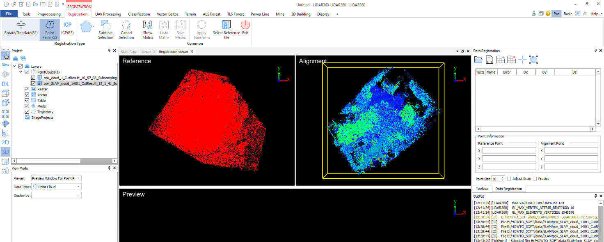Increase Point Size using the stepper
This screenshot has height=242, width=604.
[x=503, y=177]
